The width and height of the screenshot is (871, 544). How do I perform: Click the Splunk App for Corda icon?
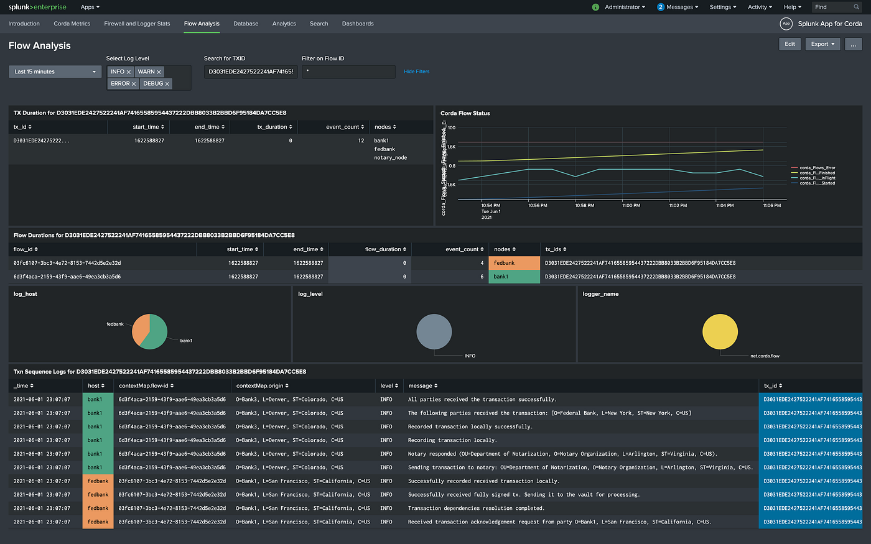click(786, 24)
